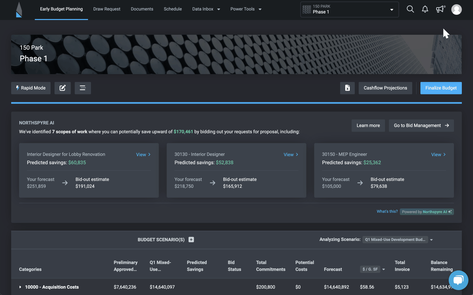Add a budget scenario plus icon
473x295 pixels.
[191, 240]
